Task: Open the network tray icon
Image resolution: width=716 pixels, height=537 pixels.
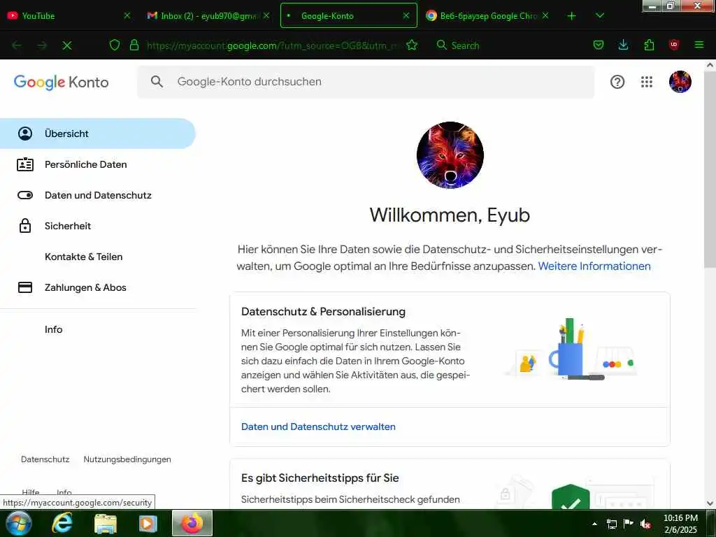Action: 612,524
